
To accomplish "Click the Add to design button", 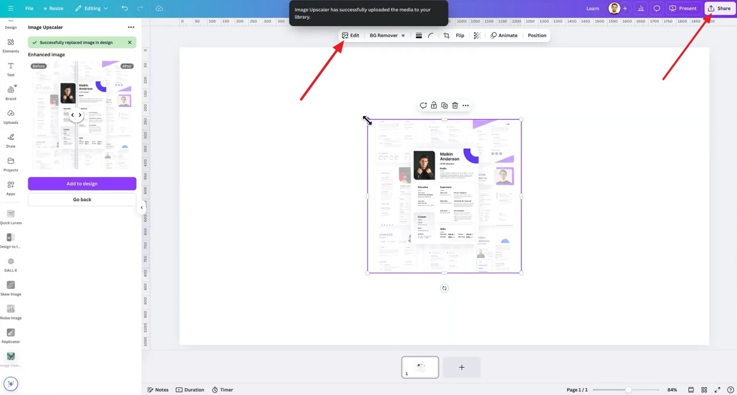I will tap(82, 184).
